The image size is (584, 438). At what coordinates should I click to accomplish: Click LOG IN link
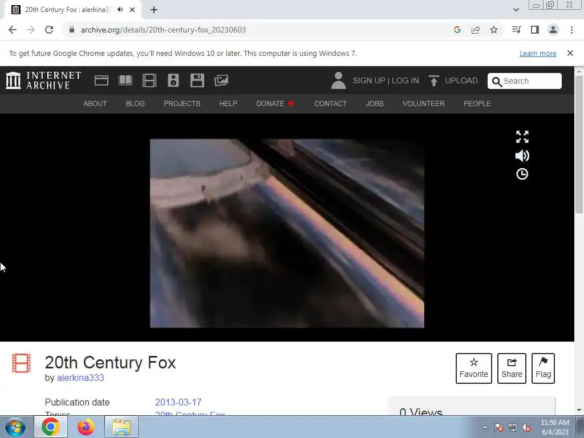(x=405, y=80)
